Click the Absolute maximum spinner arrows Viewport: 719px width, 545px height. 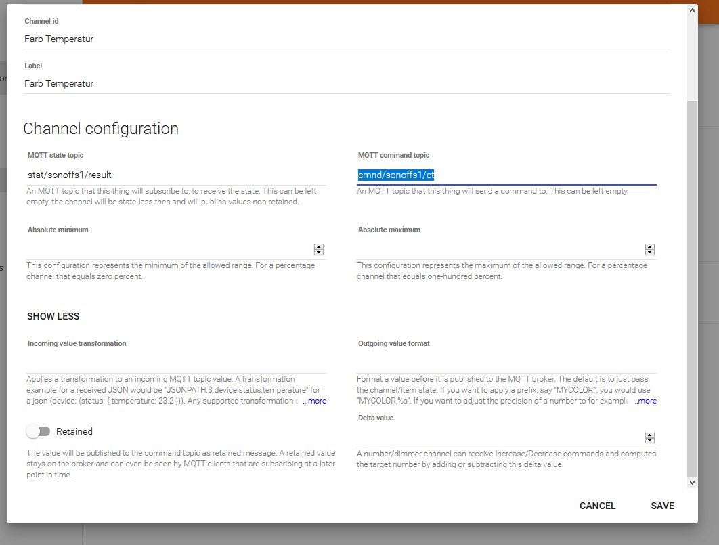(650, 250)
